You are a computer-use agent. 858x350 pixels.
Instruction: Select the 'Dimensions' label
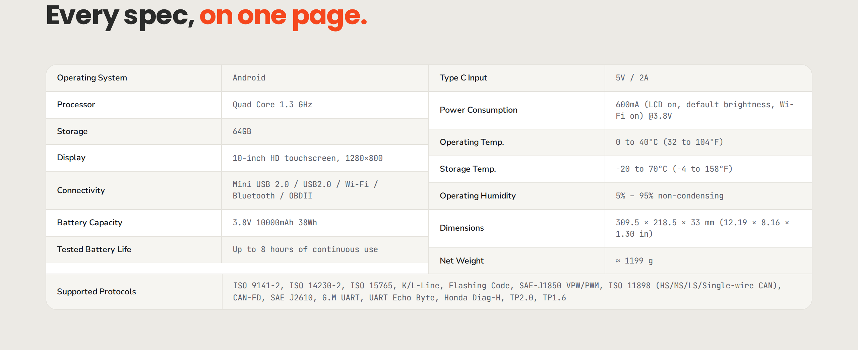tap(462, 228)
